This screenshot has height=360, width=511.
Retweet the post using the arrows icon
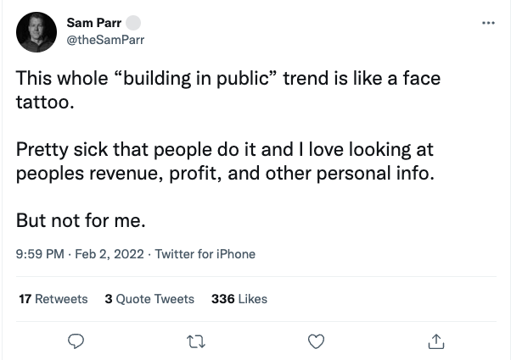click(195, 341)
